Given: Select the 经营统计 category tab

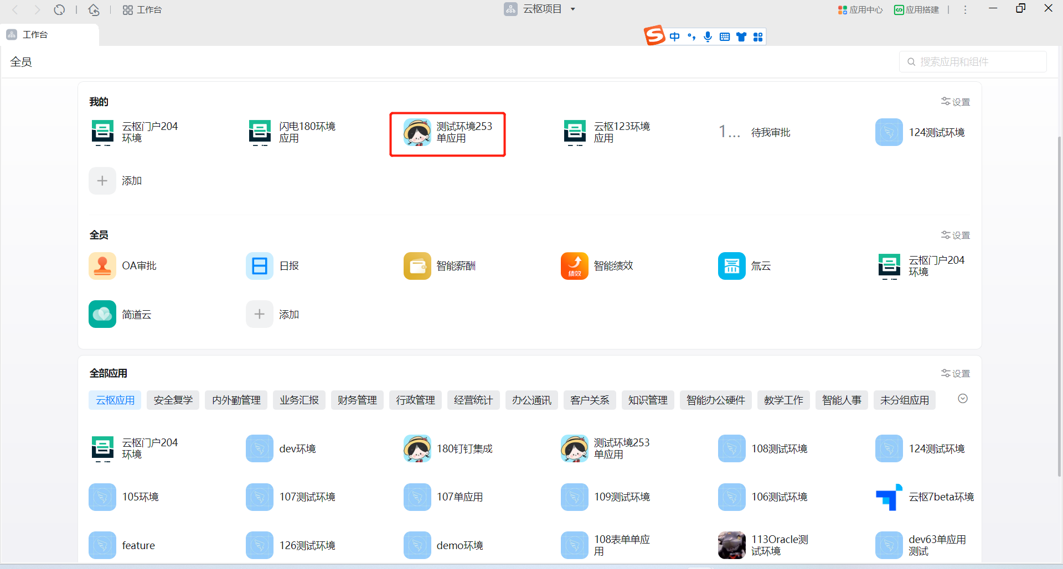Looking at the screenshot, I should [x=473, y=400].
